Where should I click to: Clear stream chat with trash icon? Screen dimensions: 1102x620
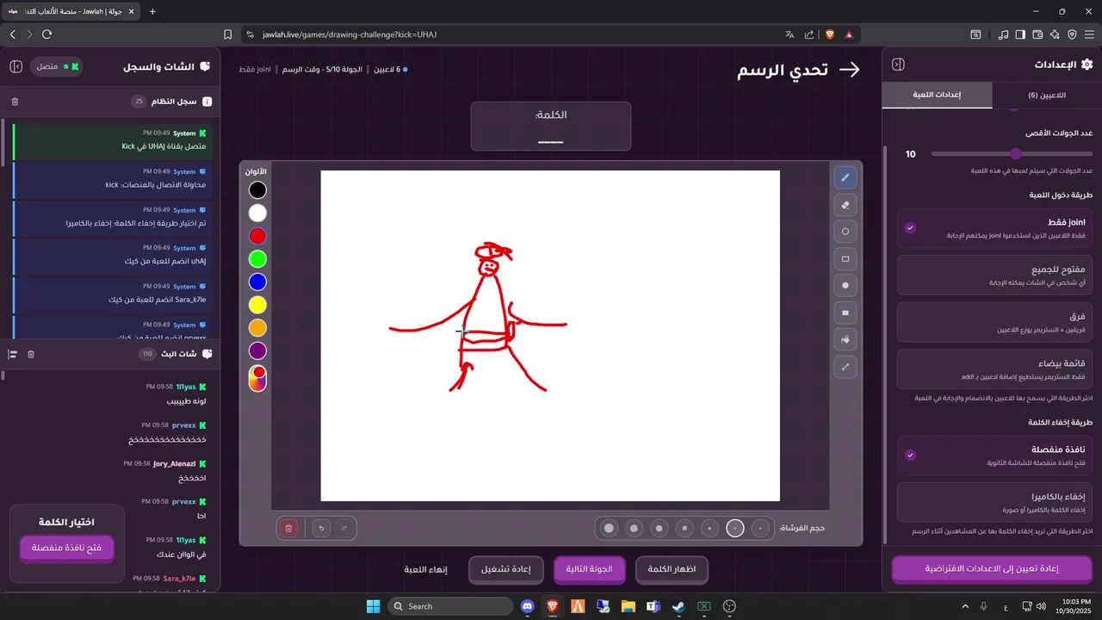[x=31, y=354]
